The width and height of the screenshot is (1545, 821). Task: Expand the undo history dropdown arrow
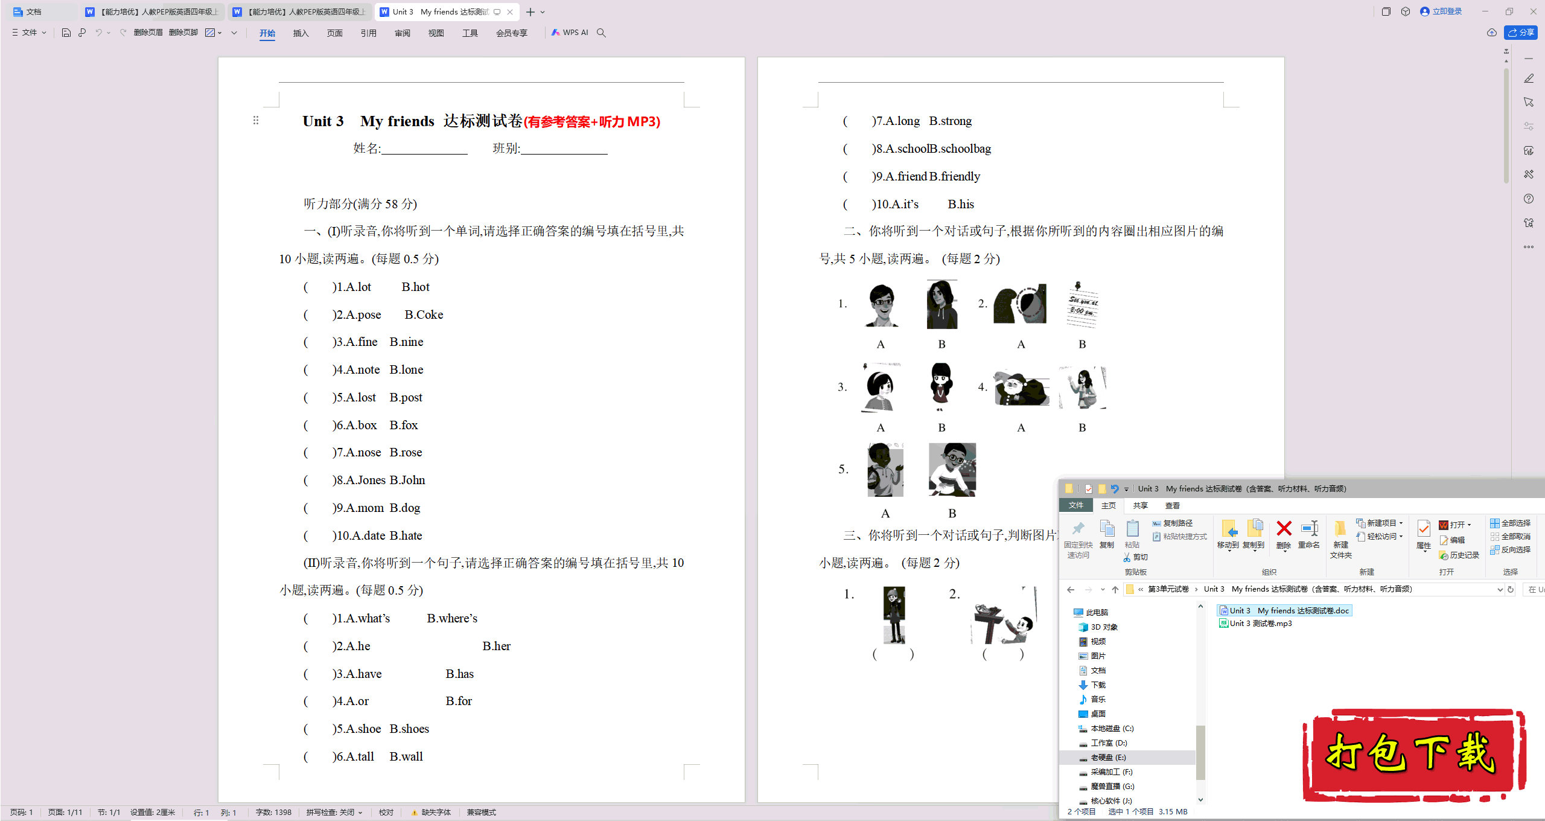tap(109, 33)
